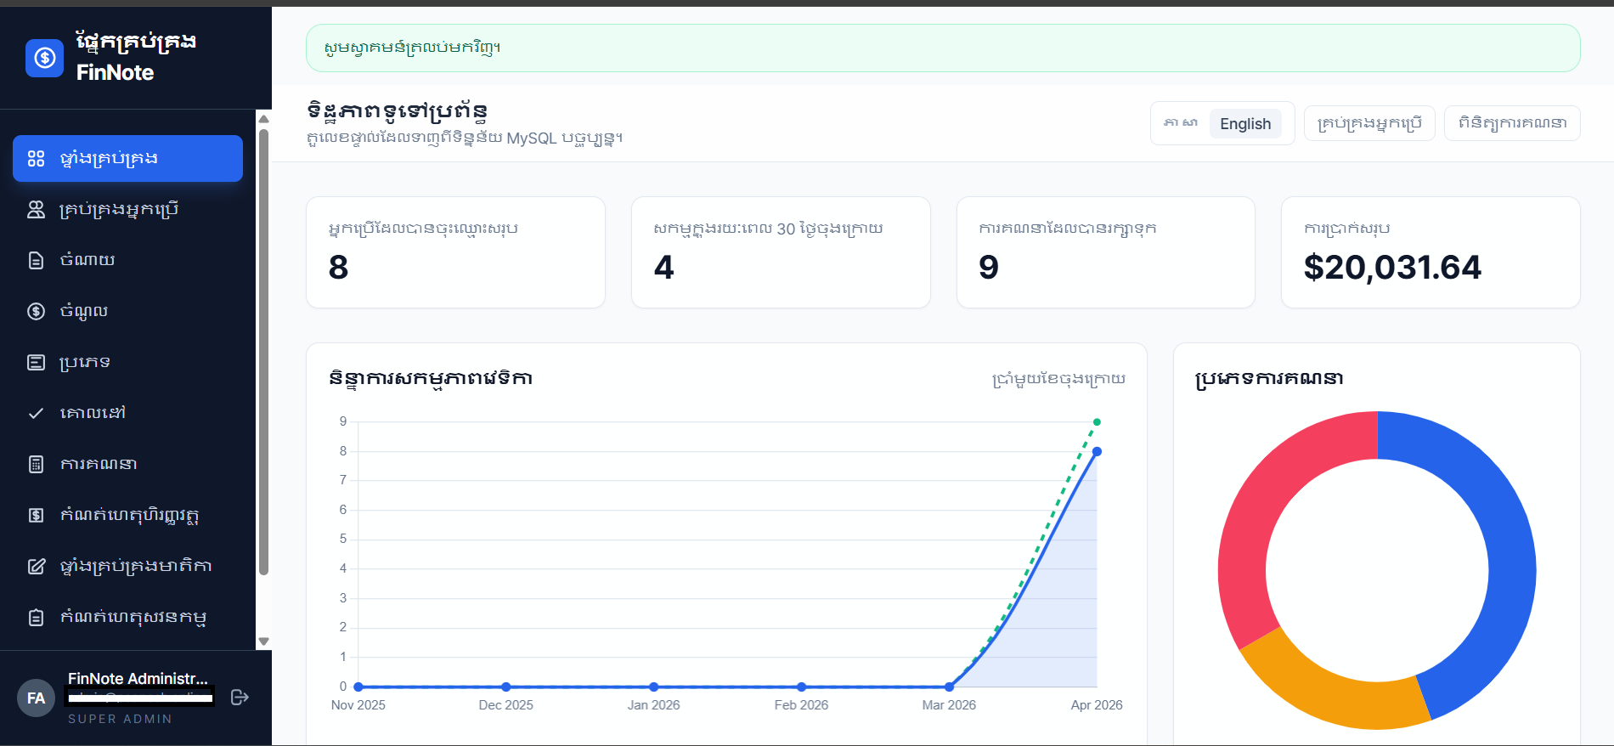Open financial notes (កំណត់ហេតុហិរញ្ញវត្ថុ) menu item
This screenshot has width=1614, height=746.
tap(129, 515)
